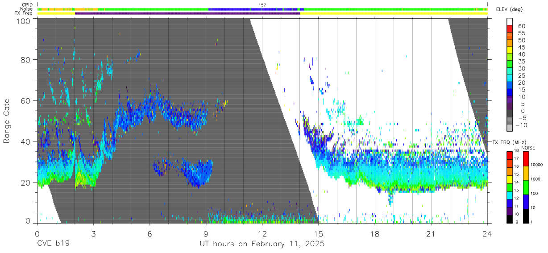Click the 35 label on the ELEV color bar
This screenshot has width=548, height=253.
521,62
